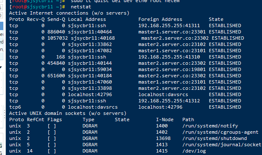
Task: Click local address sjsycbr11:59034
Action: (x=90, y=69)
